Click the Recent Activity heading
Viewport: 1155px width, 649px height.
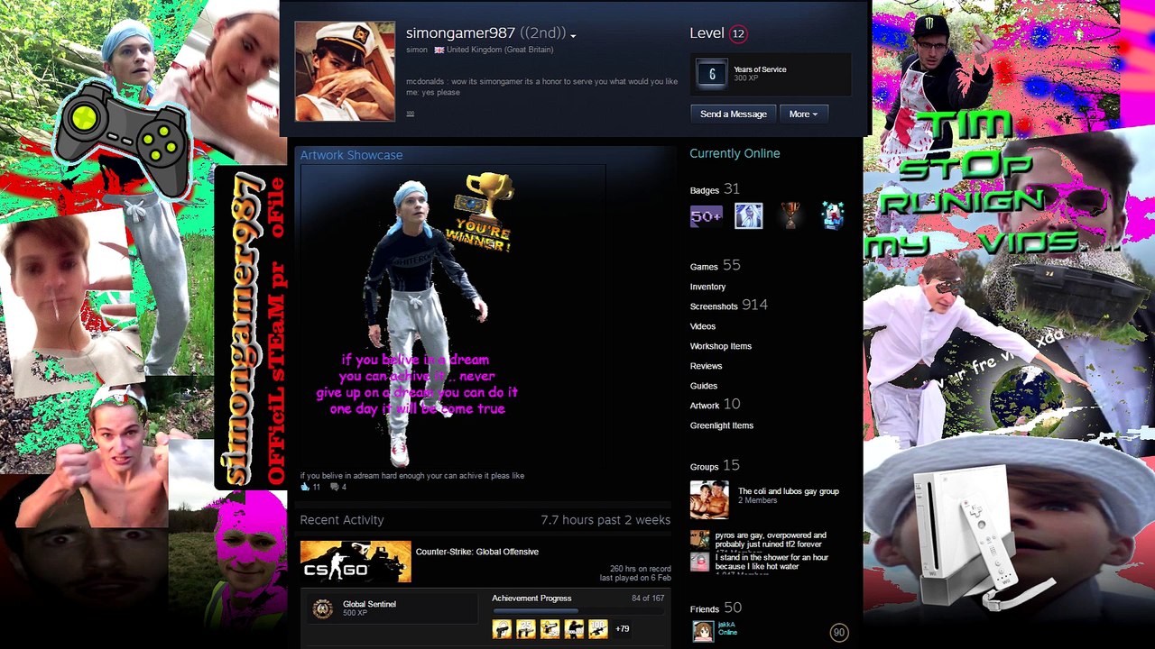click(x=342, y=520)
